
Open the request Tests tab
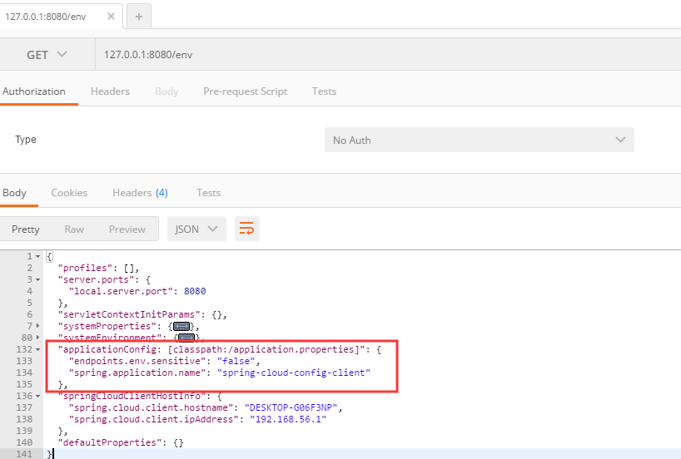[324, 91]
